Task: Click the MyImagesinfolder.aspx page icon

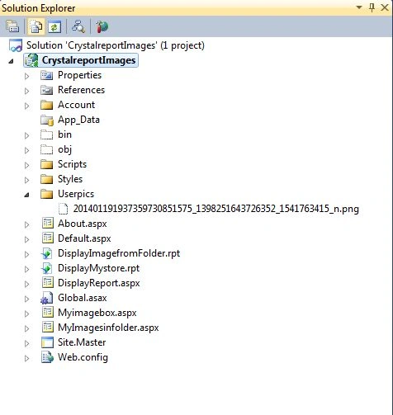Action: pos(47,328)
